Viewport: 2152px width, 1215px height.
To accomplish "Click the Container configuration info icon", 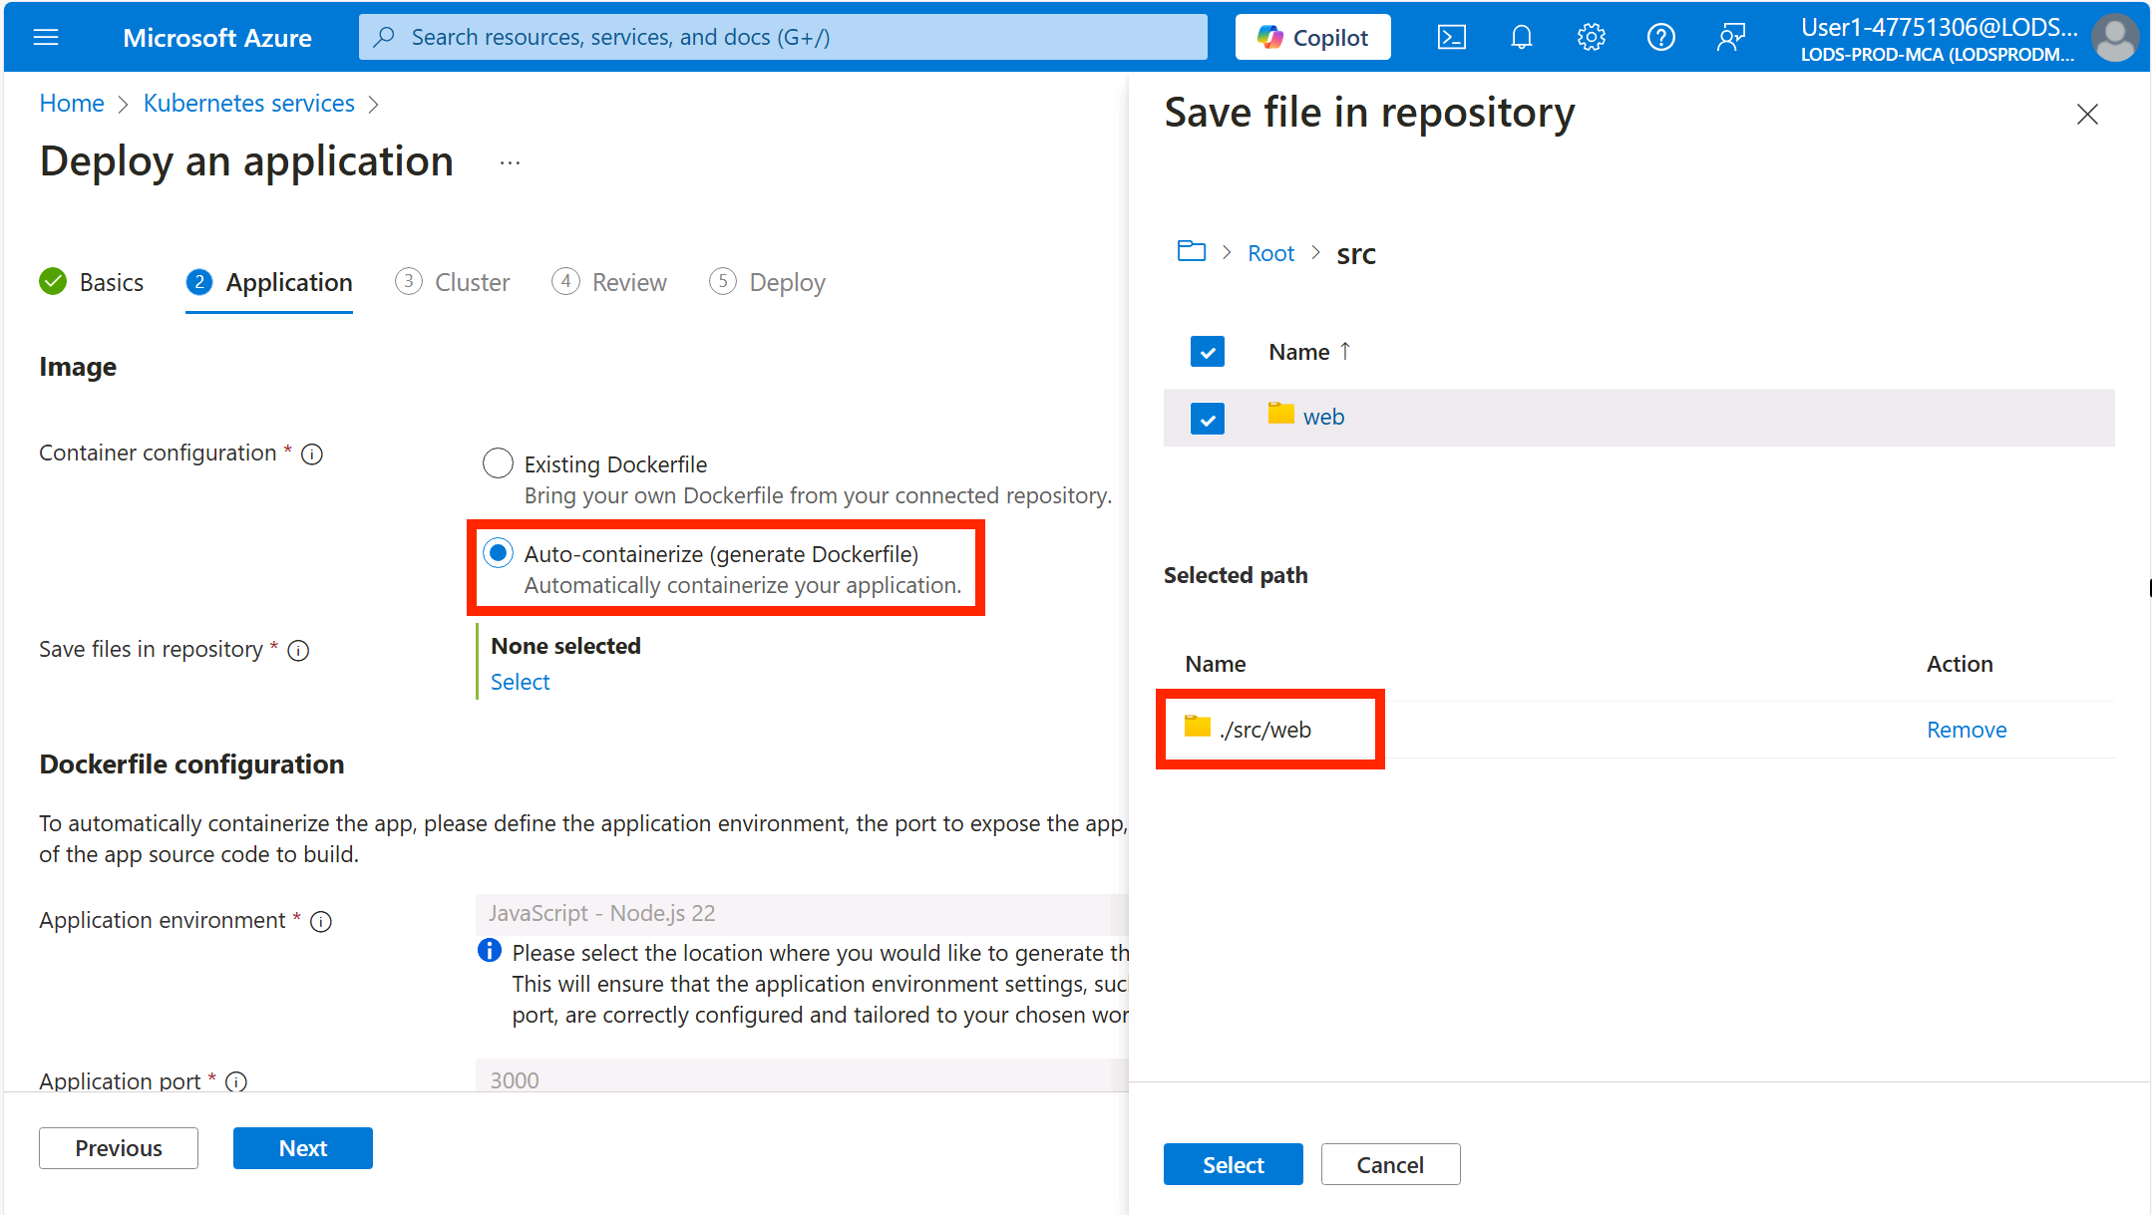I will pyautogui.click(x=312, y=455).
